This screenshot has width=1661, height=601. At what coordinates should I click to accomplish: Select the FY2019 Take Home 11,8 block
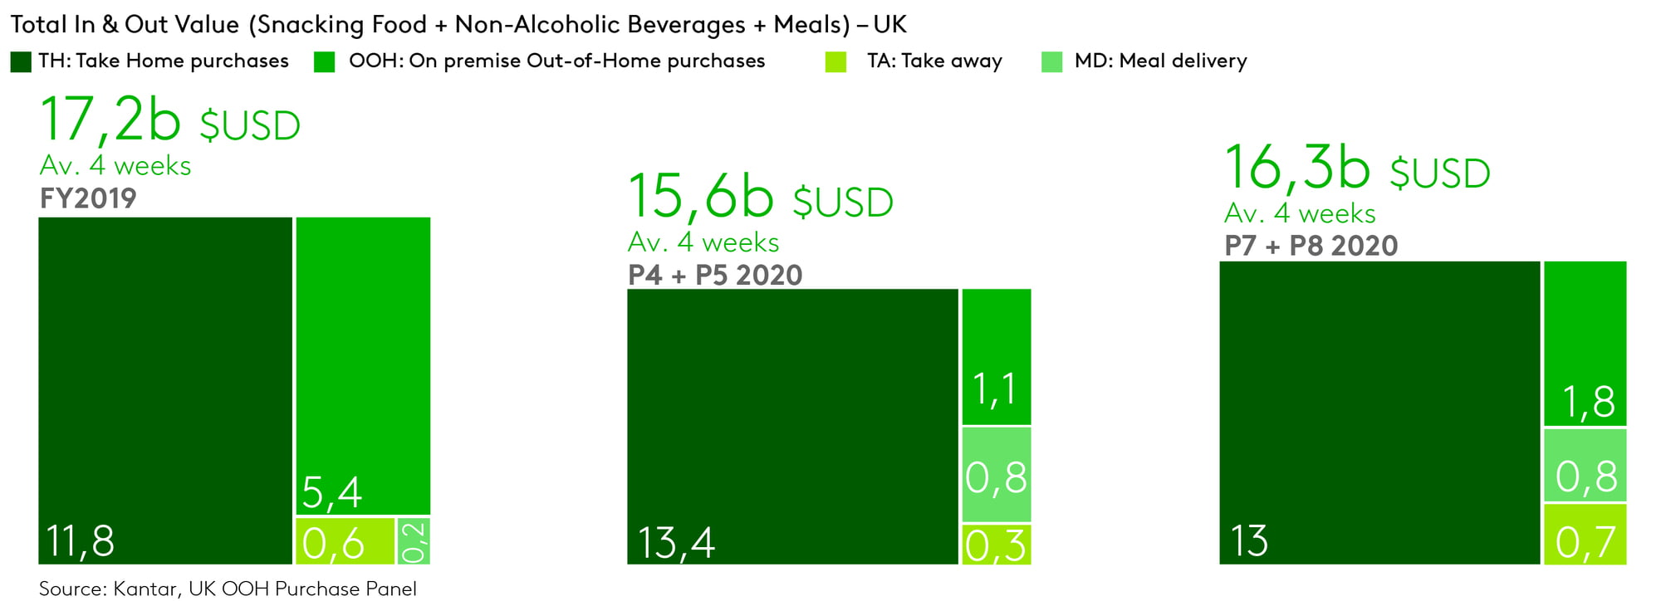(165, 391)
